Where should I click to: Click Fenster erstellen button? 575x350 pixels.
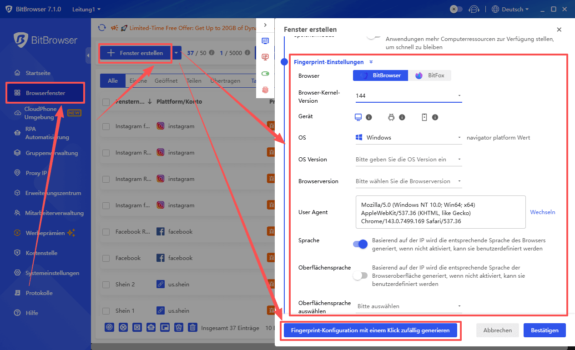coord(135,53)
